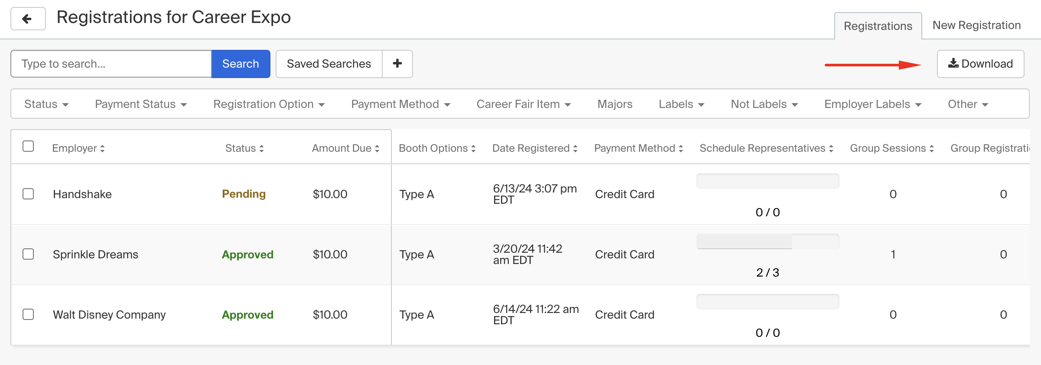Click the 6/13/24 3:07 pm EDT date
The image size is (1041, 365).
[535, 194]
